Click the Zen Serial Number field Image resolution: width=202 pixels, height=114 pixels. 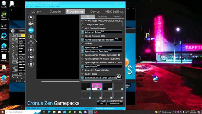coord(115,104)
